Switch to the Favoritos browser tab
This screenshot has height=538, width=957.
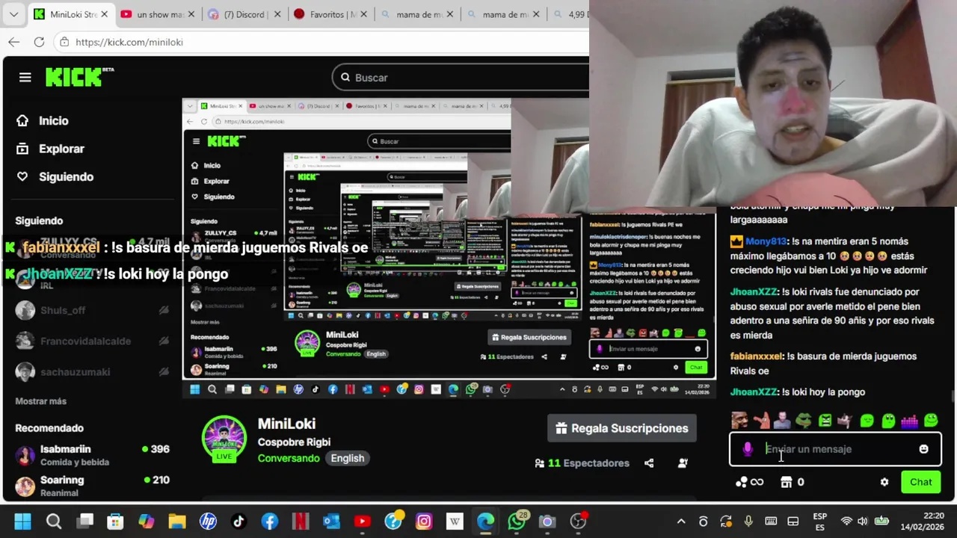click(x=332, y=14)
